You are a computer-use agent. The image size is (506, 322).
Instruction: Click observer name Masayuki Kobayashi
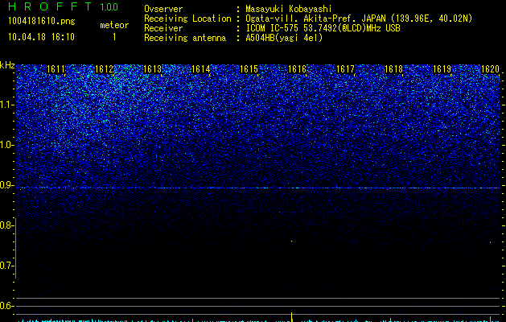pyautogui.click(x=289, y=9)
